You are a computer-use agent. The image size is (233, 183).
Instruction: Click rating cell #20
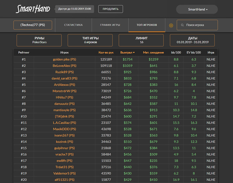24,180
